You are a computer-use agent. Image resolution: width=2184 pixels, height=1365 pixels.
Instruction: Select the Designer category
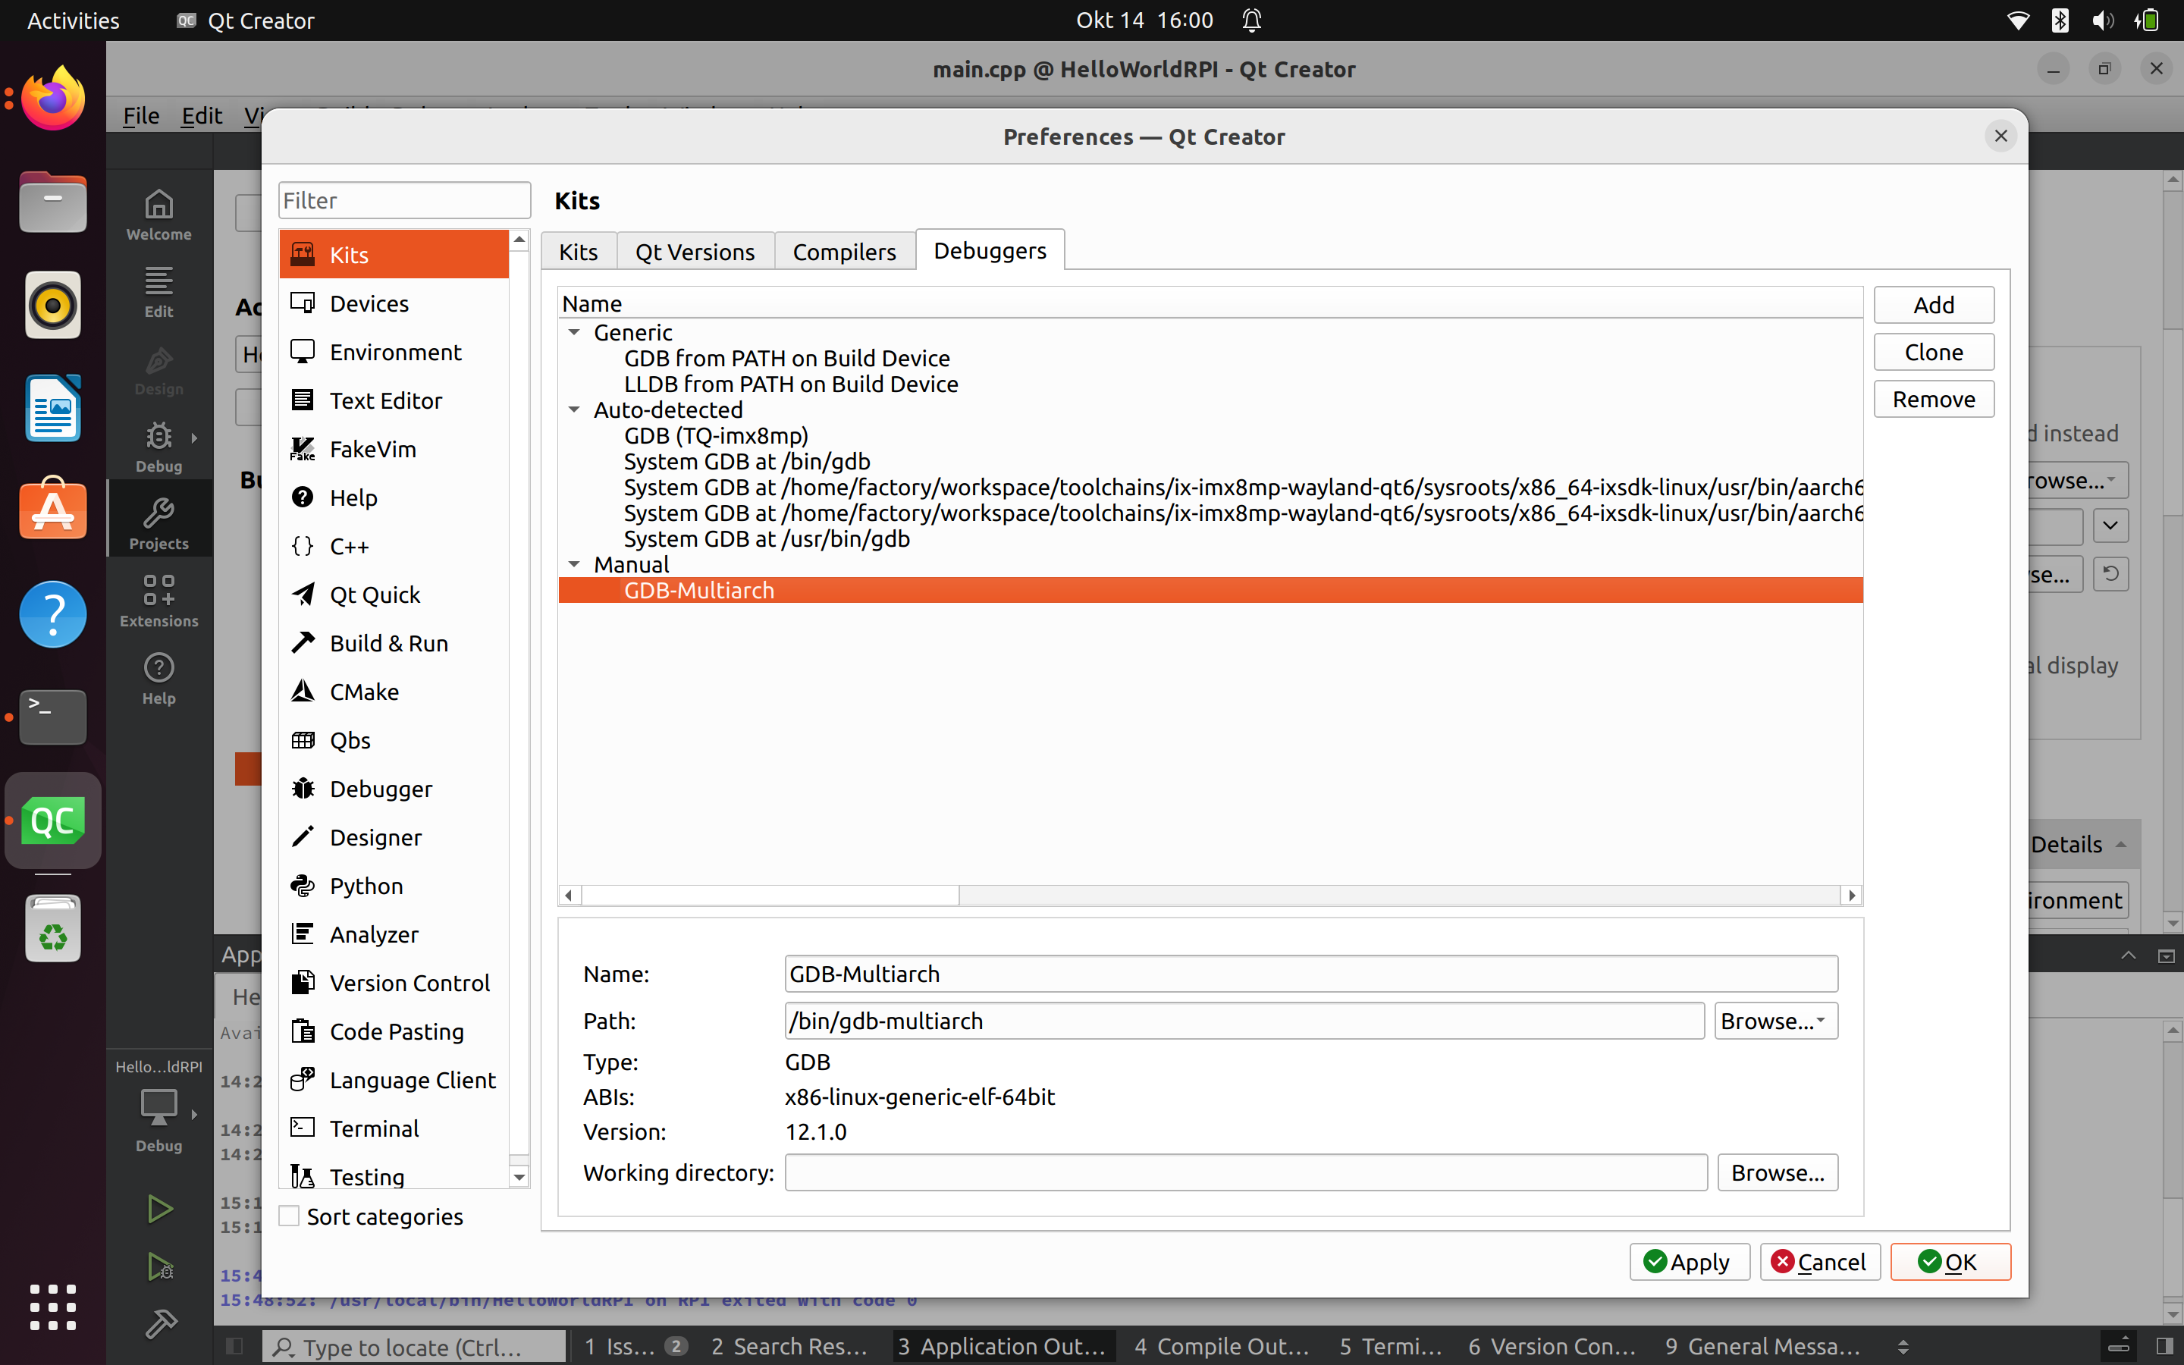point(394,838)
